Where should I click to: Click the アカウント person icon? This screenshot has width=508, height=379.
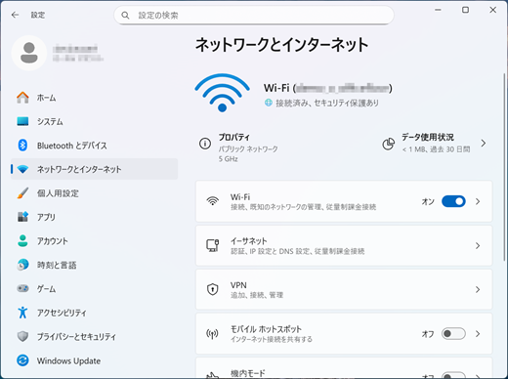(x=22, y=241)
